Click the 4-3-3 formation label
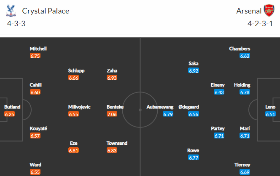Screen dimensions: 280x176 point(16,24)
